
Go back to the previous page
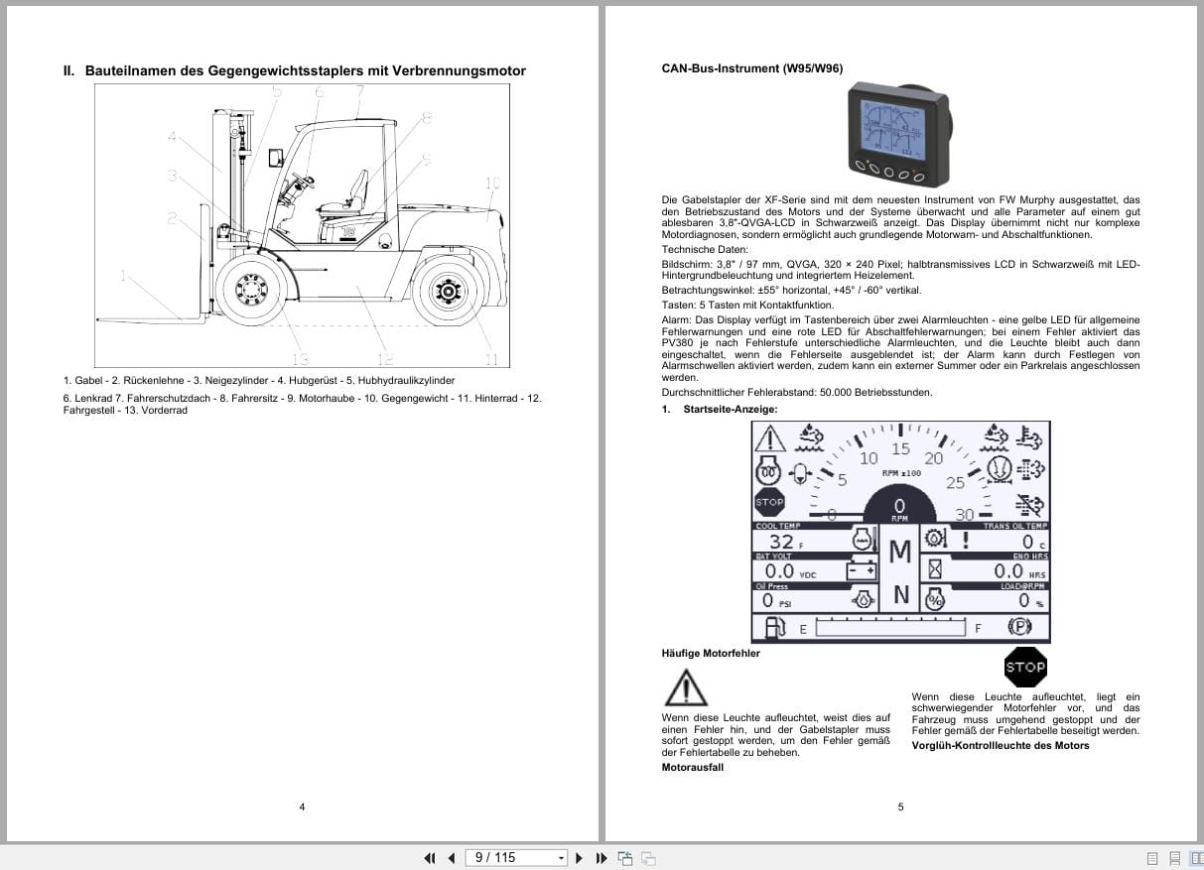[451, 857]
